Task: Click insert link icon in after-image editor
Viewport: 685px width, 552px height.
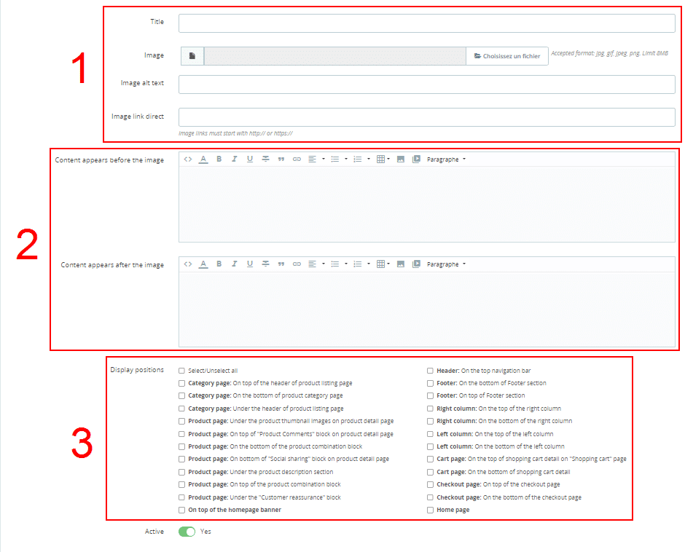Action: coord(297,264)
